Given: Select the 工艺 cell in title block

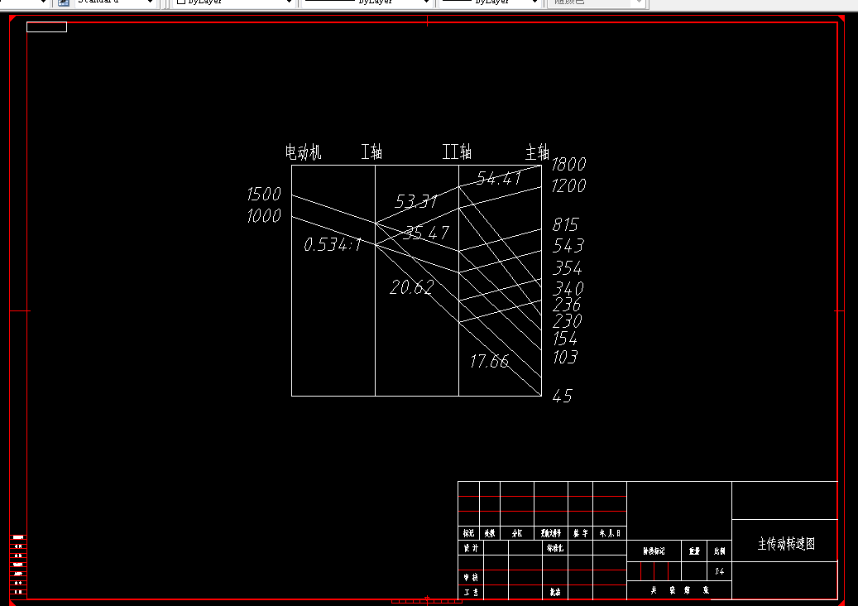Looking at the screenshot, I should pyautogui.click(x=471, y=592).
